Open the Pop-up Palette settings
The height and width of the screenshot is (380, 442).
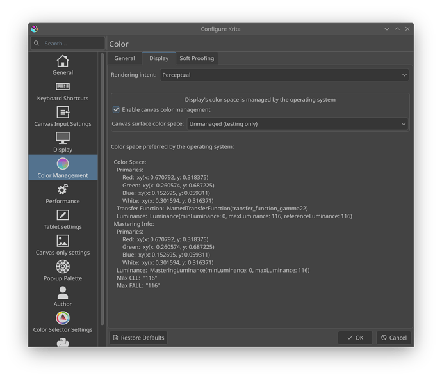point(63,271)
